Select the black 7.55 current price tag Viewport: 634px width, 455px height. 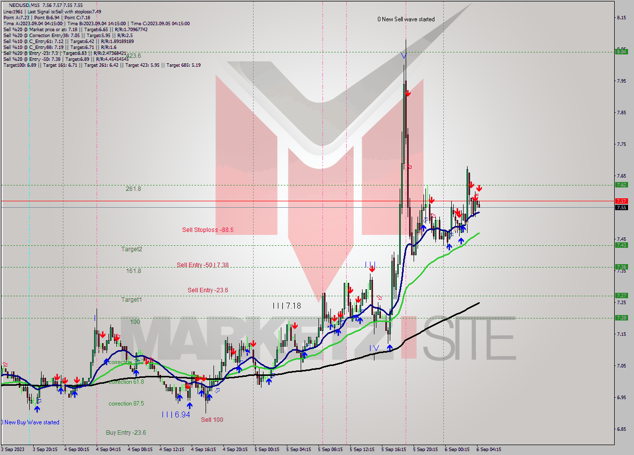click(x=621, y=208)
